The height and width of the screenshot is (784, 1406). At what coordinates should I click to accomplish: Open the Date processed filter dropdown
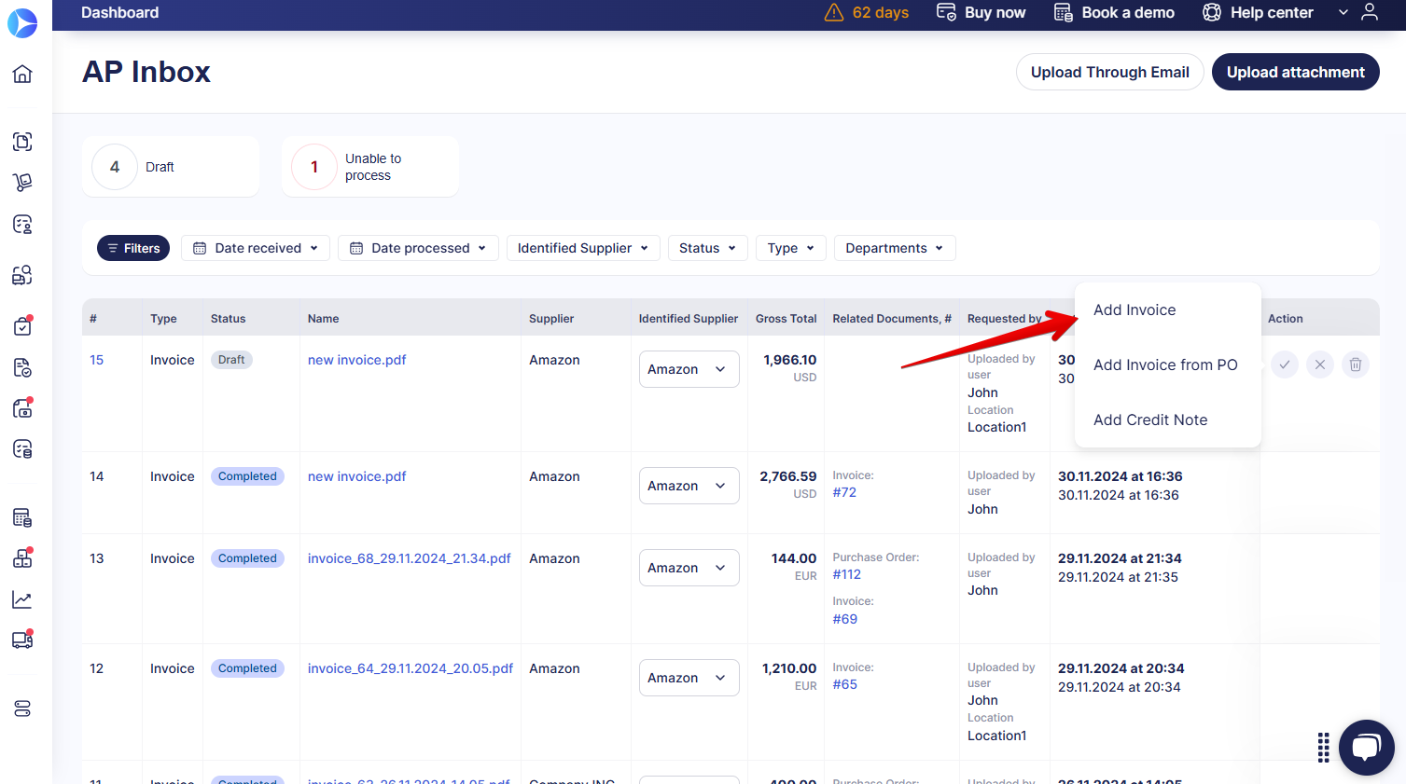[x=418, y=248]
